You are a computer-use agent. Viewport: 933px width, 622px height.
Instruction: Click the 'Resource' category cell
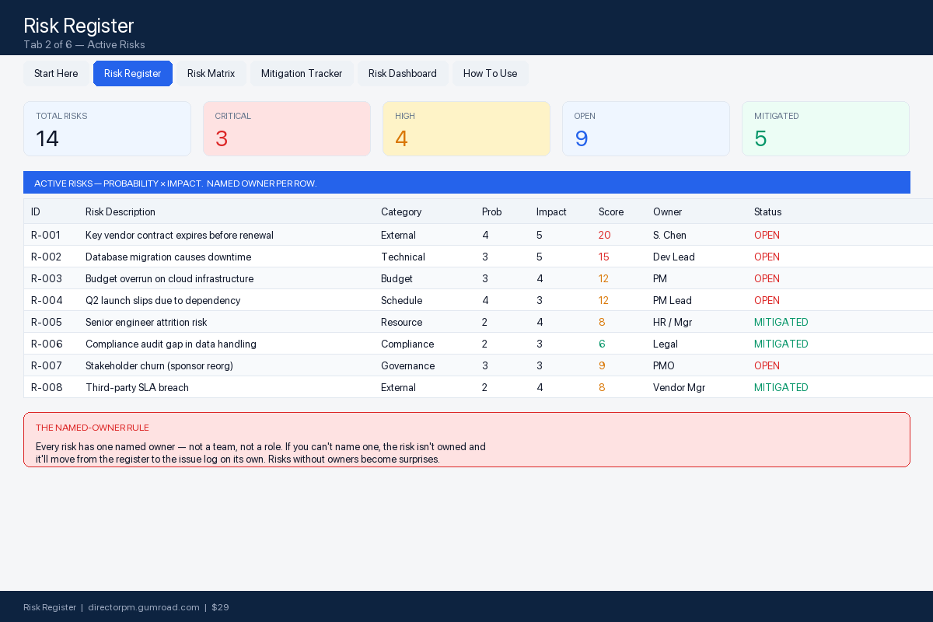click(401, 322)
